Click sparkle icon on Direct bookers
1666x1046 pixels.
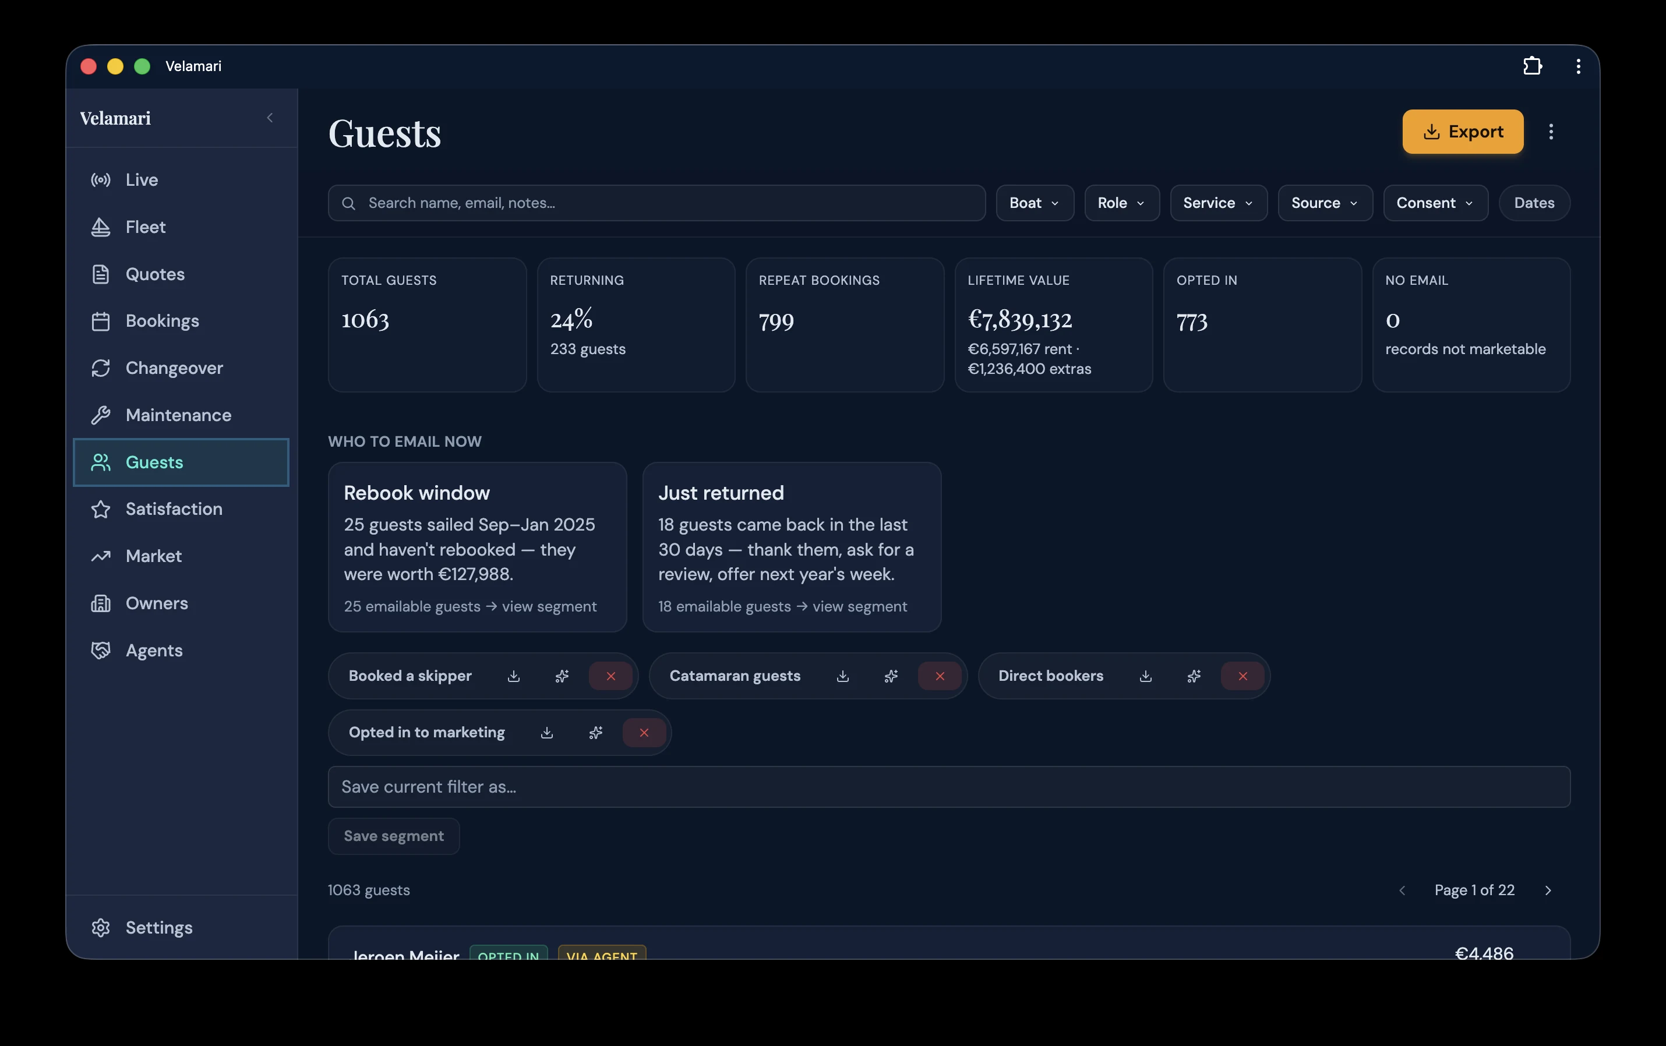[1194, 676]
